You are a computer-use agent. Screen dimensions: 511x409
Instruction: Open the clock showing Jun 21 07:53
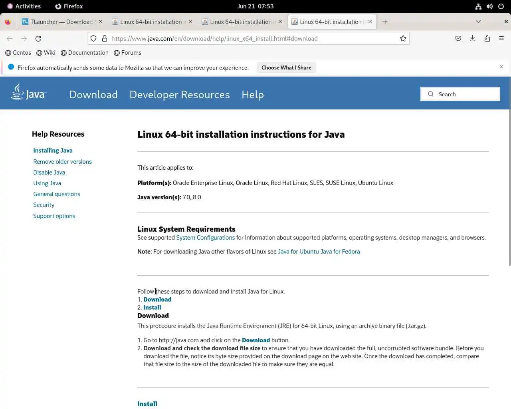pos(255,6)
